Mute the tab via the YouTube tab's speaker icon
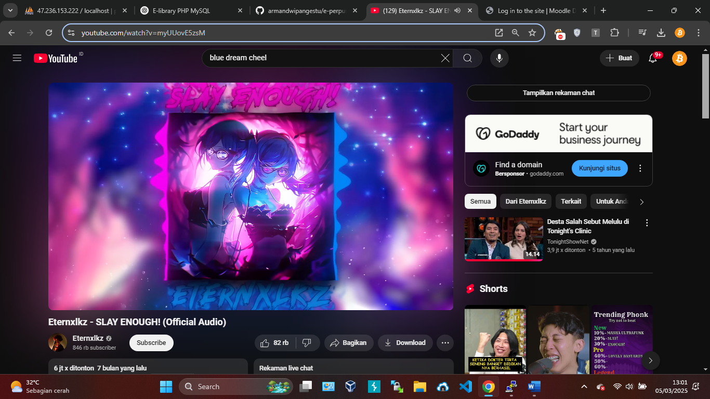The image size is (710, 399). click(457, 10)
